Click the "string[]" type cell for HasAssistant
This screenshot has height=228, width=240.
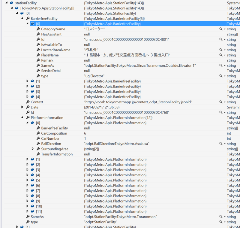click(x=232, y=34)
